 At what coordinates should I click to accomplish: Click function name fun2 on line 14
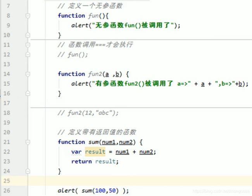tap(95, 74)
